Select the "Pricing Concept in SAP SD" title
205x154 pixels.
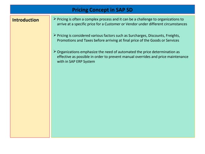(102, 10)
